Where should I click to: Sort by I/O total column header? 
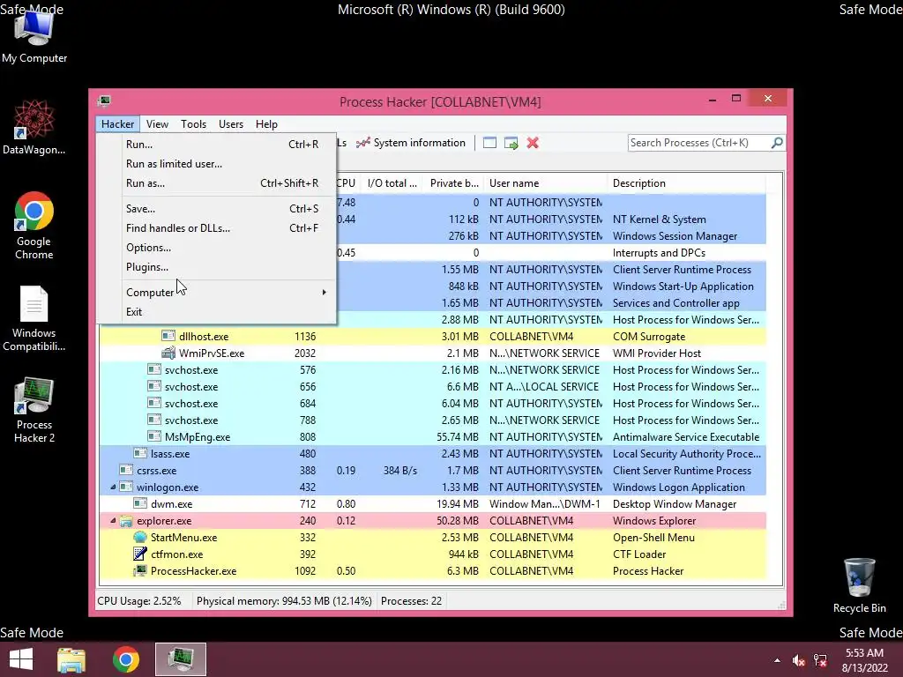coord(392,183)
